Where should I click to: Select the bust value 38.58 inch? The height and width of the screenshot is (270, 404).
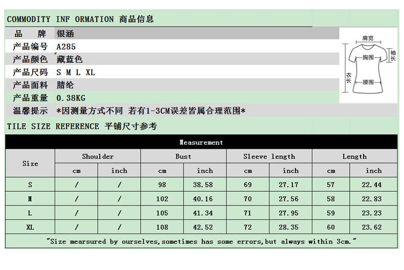[x=205, y=185]
